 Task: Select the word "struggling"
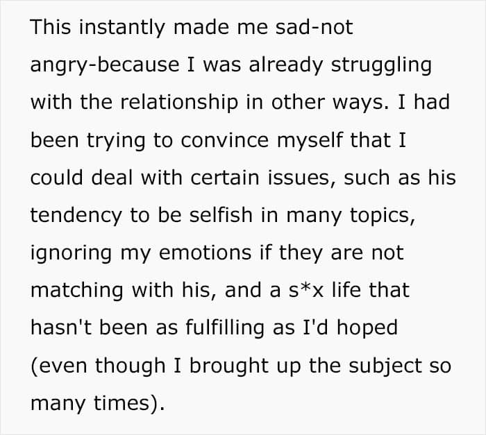(x=381, y=65)
